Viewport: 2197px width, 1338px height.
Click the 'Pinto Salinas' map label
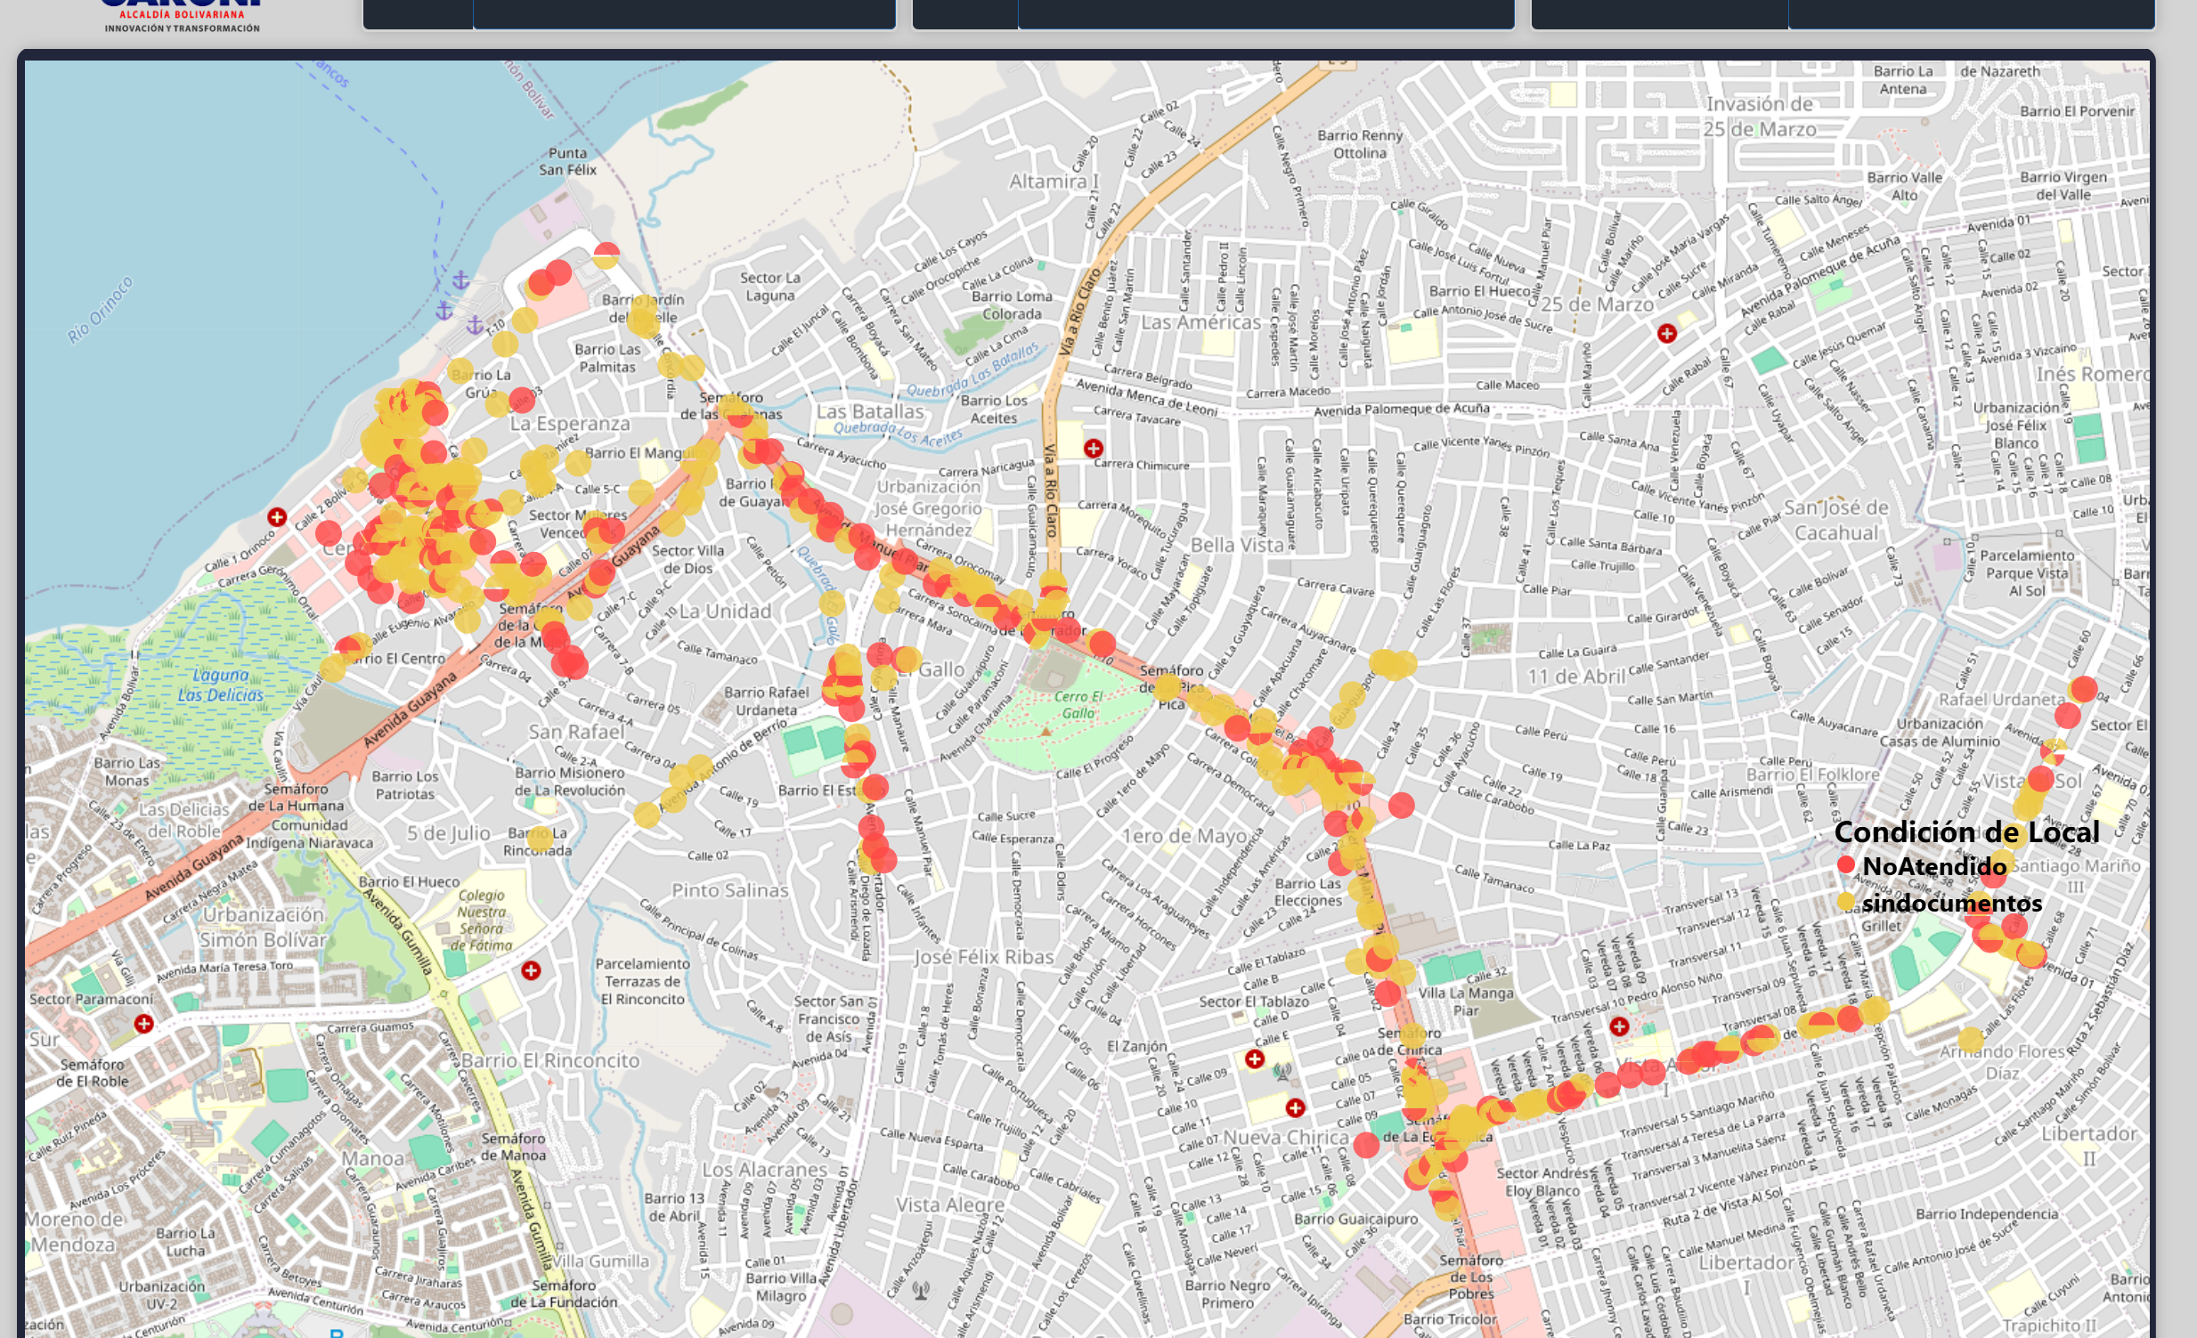pyautogui.click(x=730, y=889)
